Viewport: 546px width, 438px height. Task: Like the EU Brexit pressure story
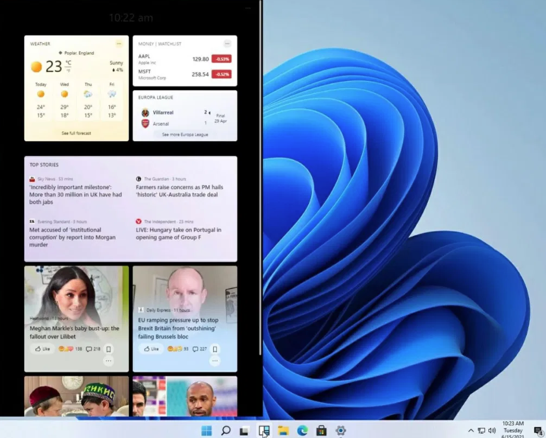tap(151, 349)
